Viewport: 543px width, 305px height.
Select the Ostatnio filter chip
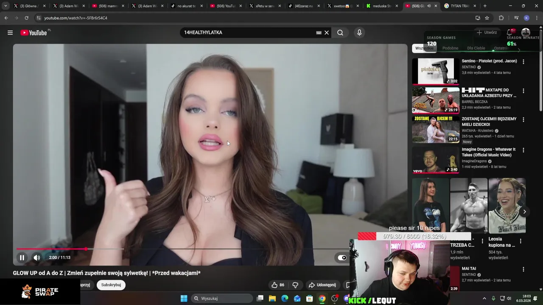click(x=502, y=48)
